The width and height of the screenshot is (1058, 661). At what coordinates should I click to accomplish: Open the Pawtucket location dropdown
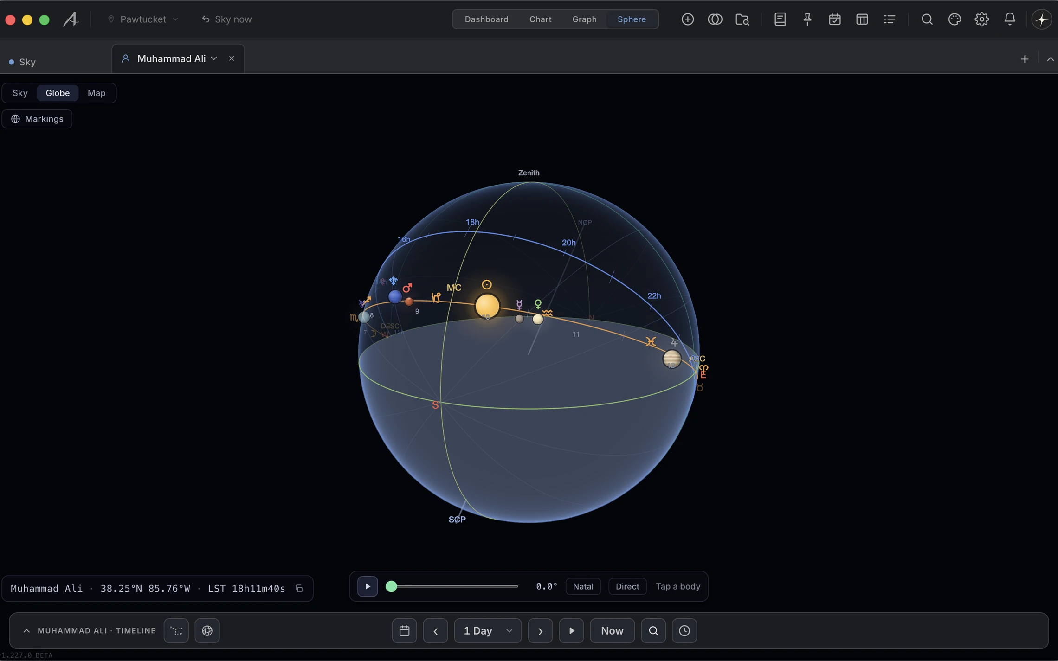click(143, 19)
